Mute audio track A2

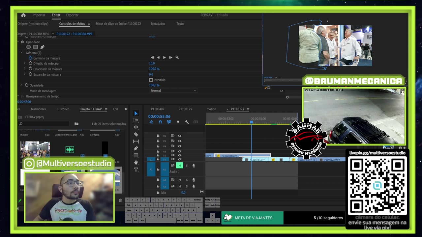tap(180, 180)
